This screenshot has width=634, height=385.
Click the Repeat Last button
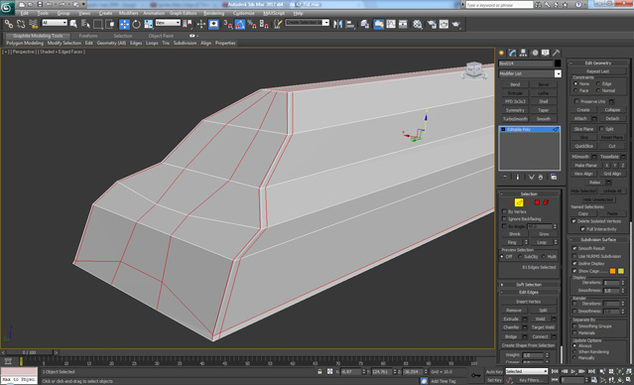[597, 71]
